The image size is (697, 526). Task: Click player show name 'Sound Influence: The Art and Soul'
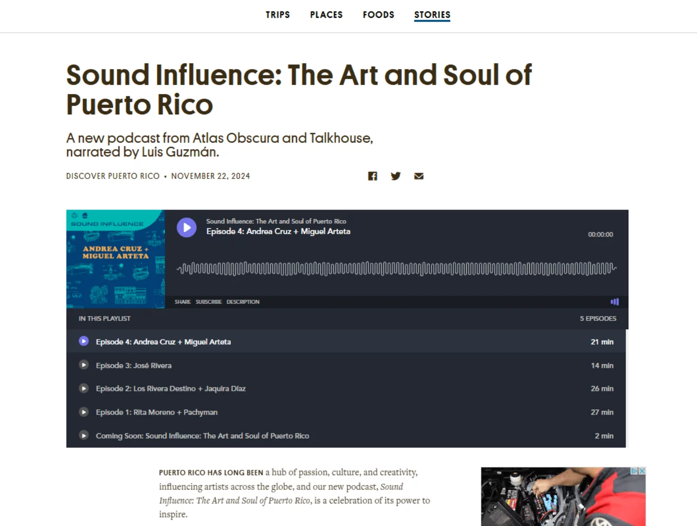coord(276,221)
